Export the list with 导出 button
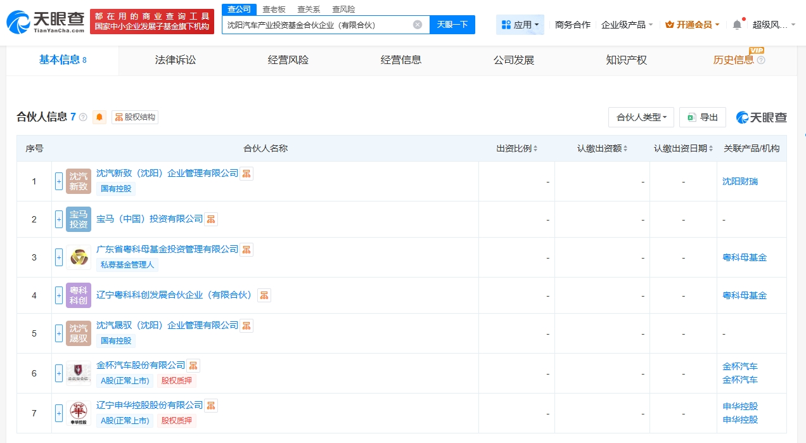 (703, 117)
